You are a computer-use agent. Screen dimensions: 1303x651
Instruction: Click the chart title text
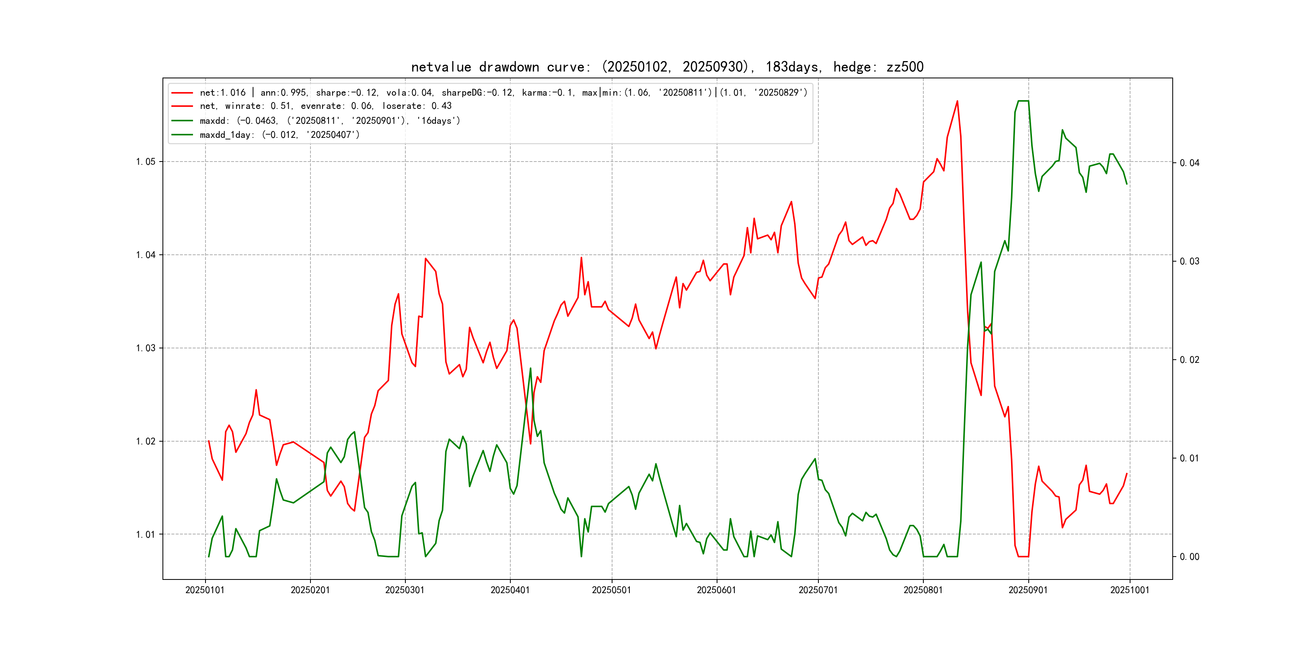(x=667, y=67)
